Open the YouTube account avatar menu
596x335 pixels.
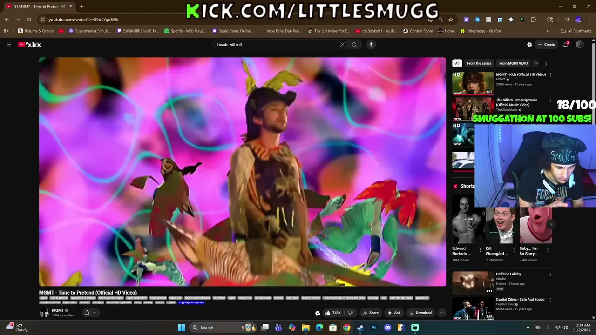[x=580, y=45]
